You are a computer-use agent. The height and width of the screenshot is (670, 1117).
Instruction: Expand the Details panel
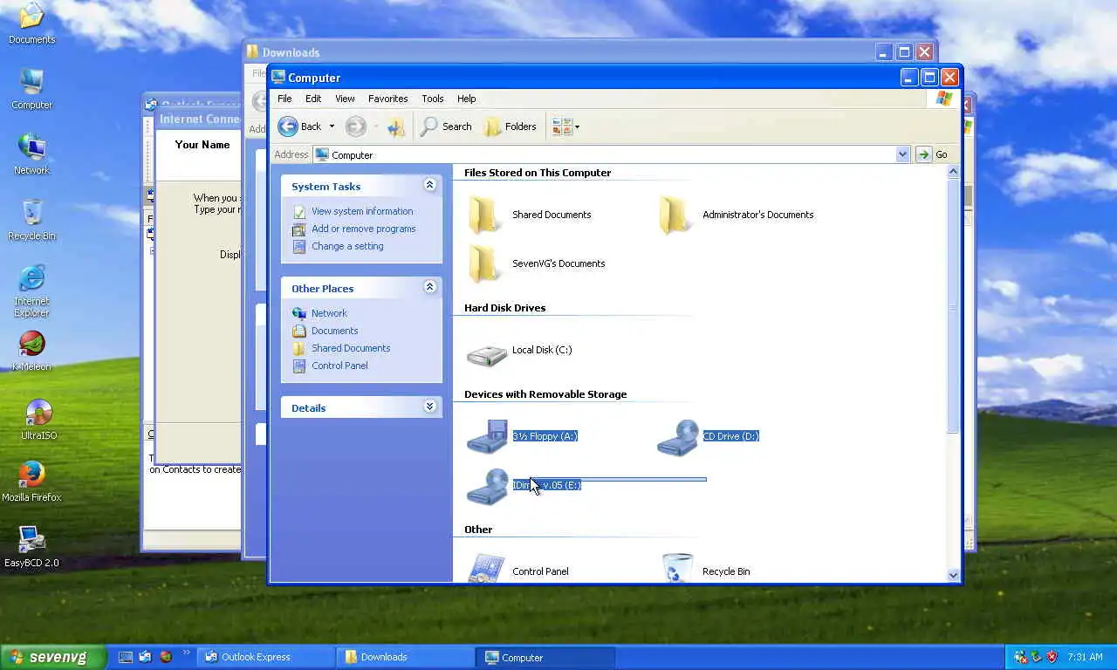point(429,407)
